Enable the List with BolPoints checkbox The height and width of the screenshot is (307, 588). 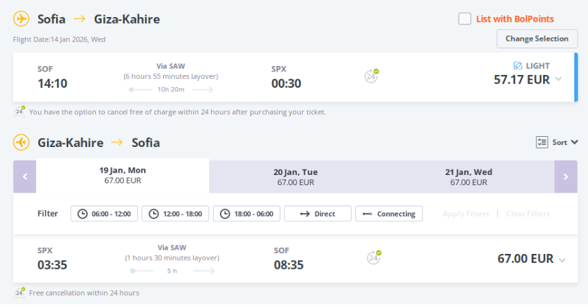point(465,19)
